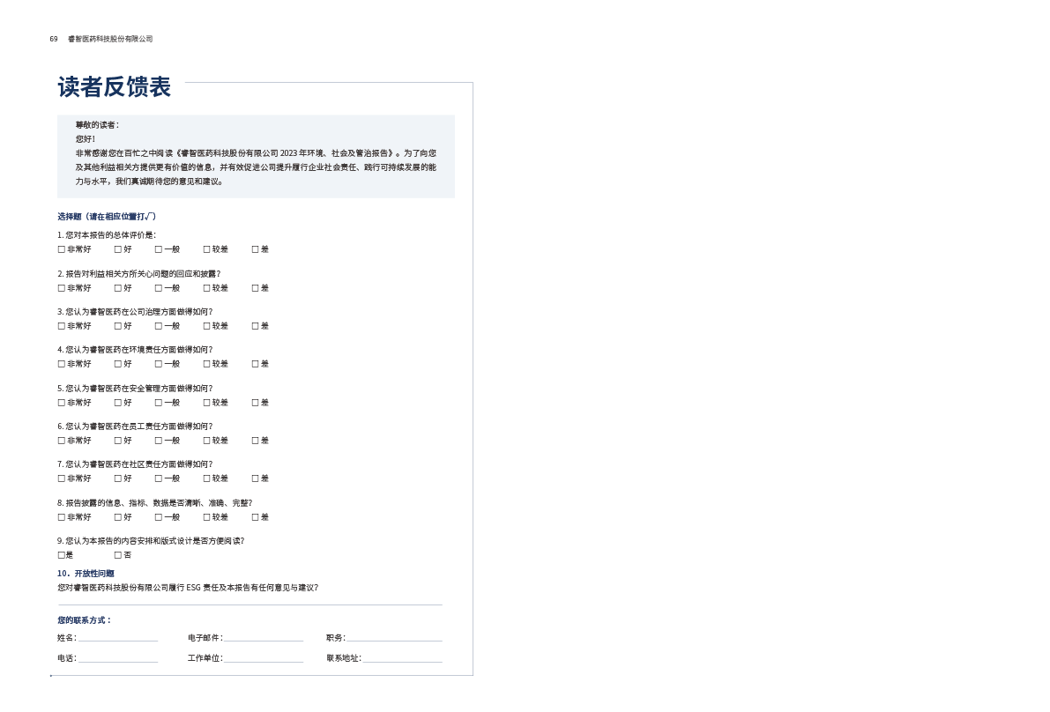1050x712 pixels.
Task: Tick the '好' box under question 2
Action: tap(117, 288)
